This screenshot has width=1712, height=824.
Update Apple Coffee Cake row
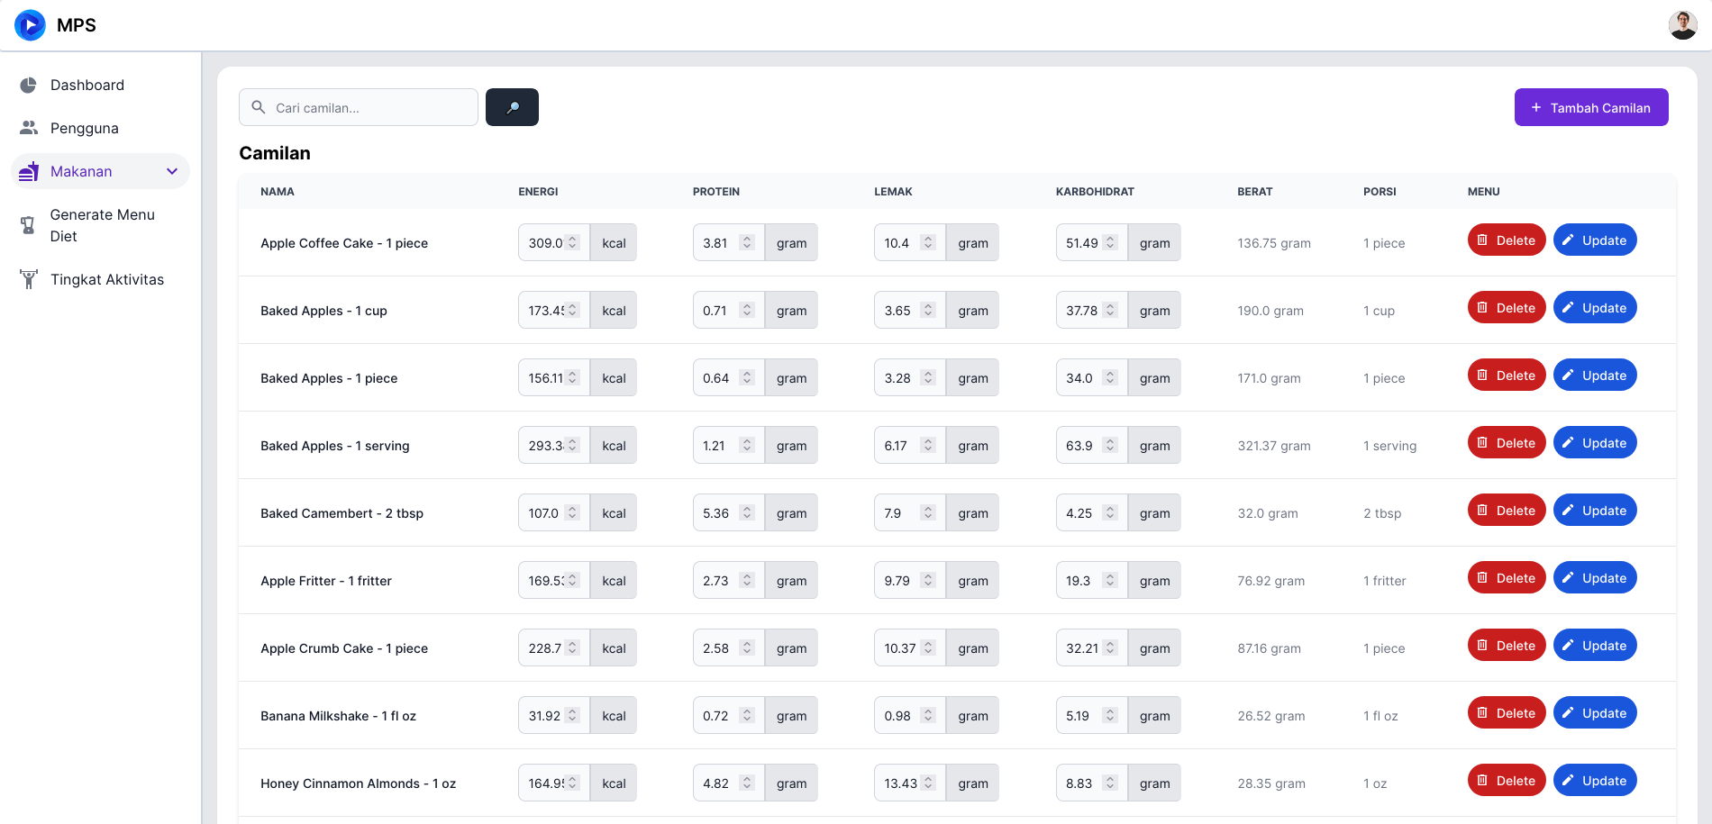click(x=1595, y=240)
